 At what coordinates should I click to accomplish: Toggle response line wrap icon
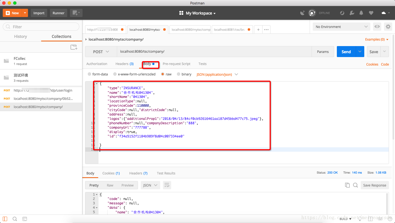[x=167, y=185]
